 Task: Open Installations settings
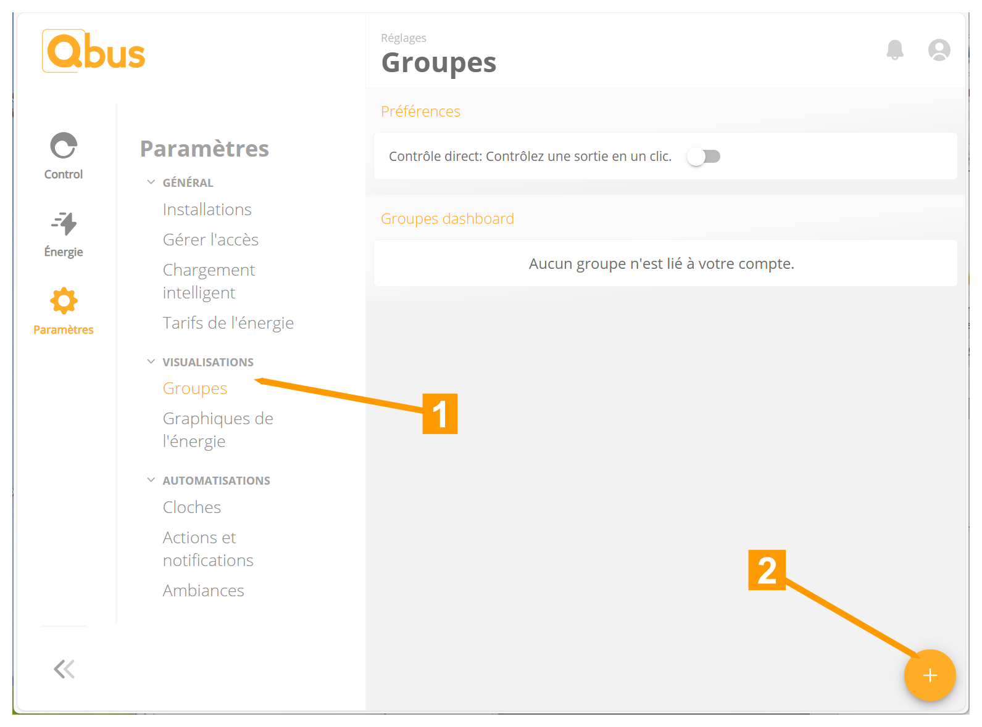pos(207,210)
